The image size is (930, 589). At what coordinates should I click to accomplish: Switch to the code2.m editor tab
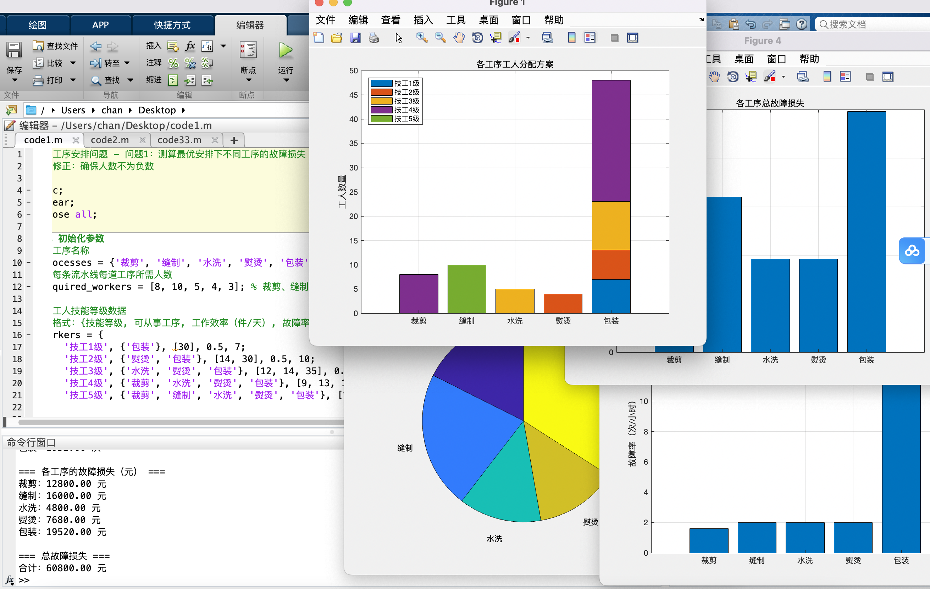(110, 140)
